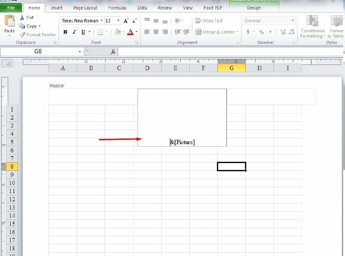Click the Insert Function fx icon
This screenshot has height=256, width=345.
pyautogui.click(x=113, y=52)
